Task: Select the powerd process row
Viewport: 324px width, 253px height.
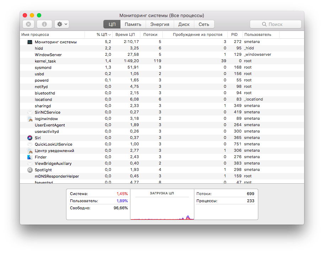Action: [x=162, y=80]
